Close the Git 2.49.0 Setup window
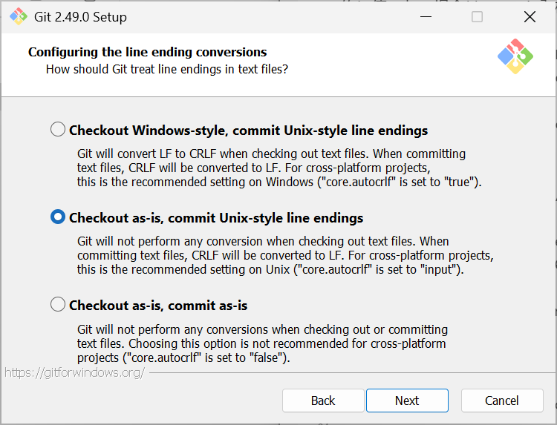557x425 pixels. pos(530,16)
